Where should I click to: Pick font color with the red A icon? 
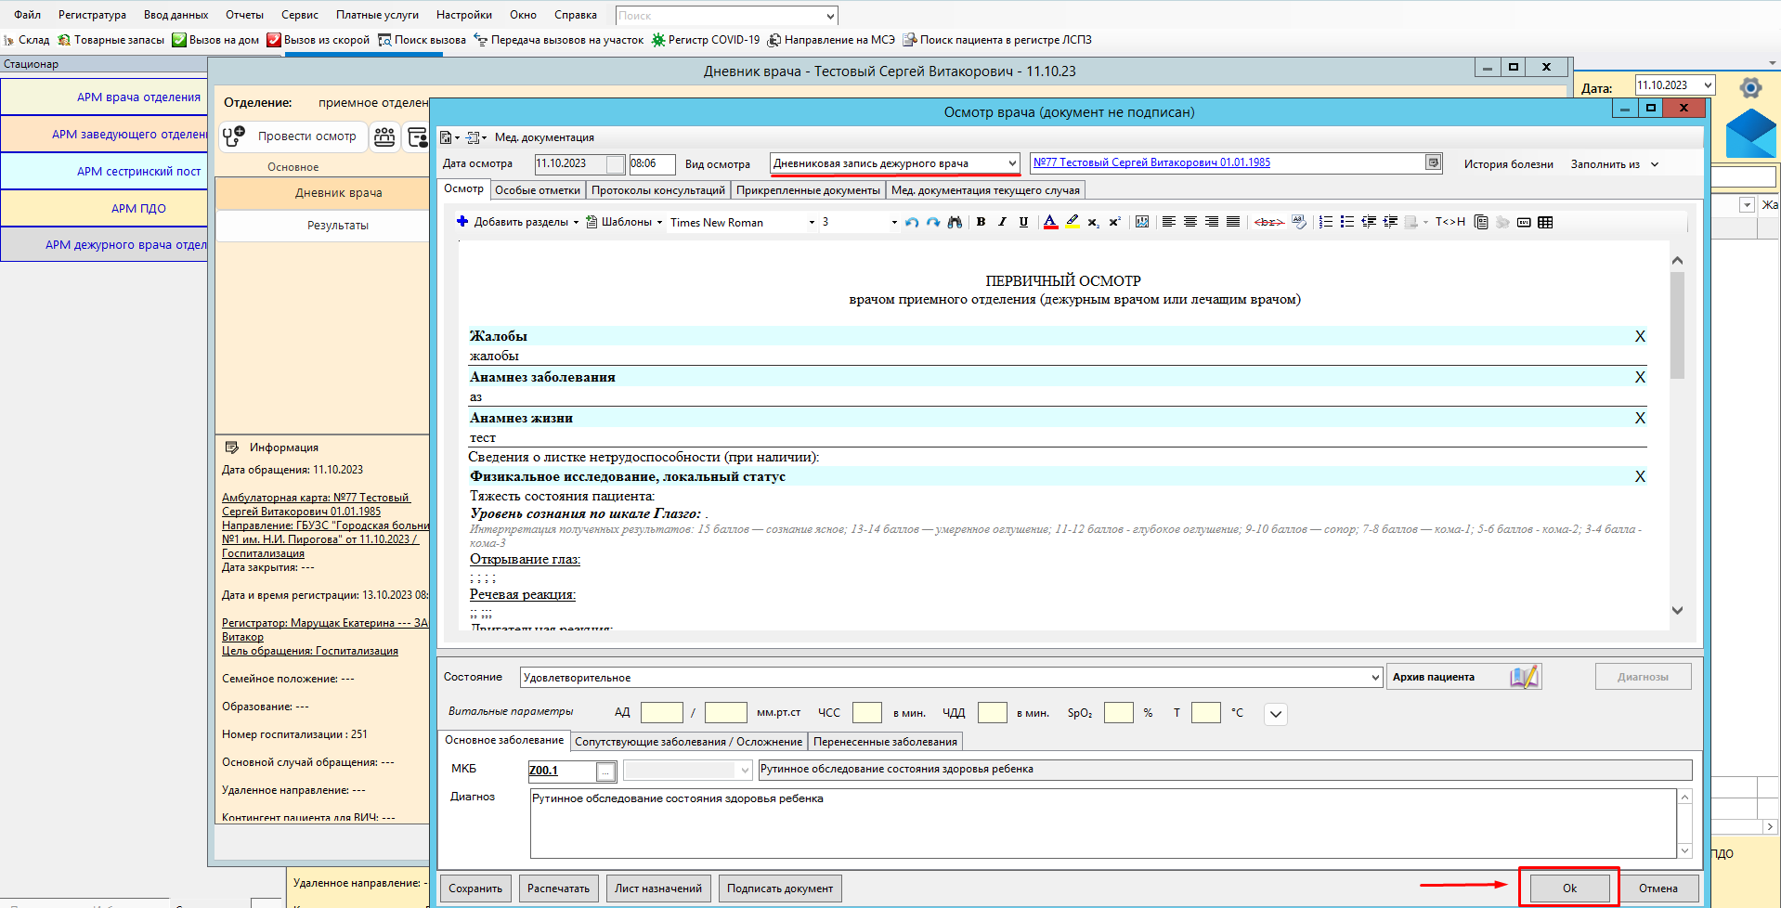1050,222
